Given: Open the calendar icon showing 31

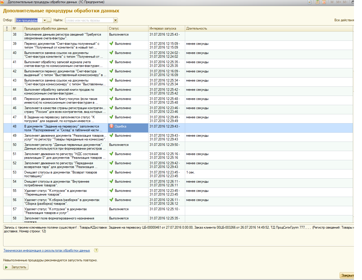Looking at the screenshot, I should [x=324, y=2].
